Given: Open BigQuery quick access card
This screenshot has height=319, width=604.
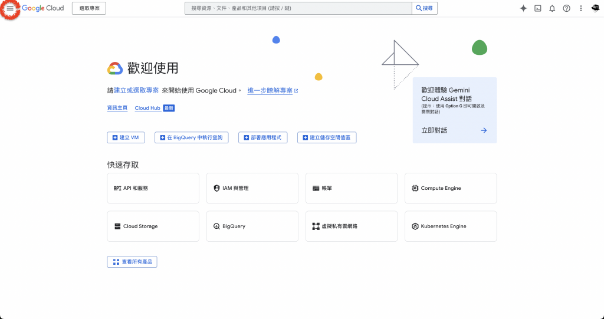Looking at the screenshot, I should [252, 226].
